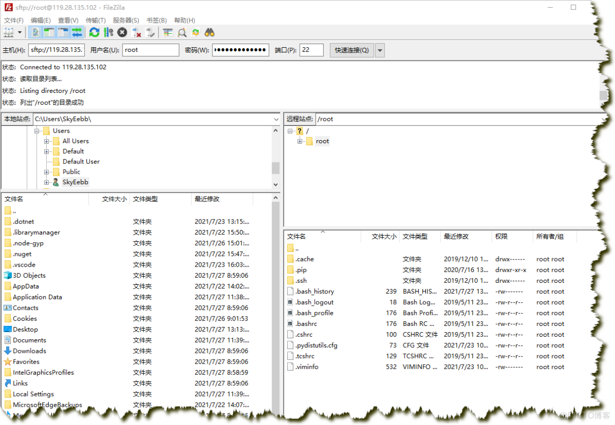Click the refresh file lists icon

click(x=94, y=33)
